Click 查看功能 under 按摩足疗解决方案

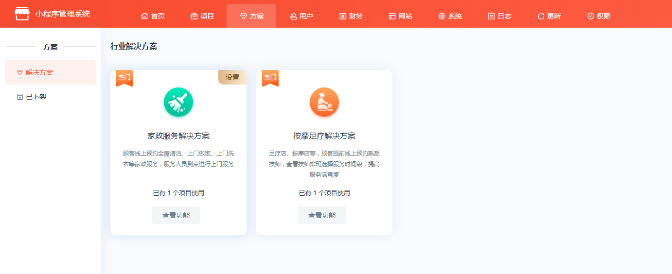322,215
